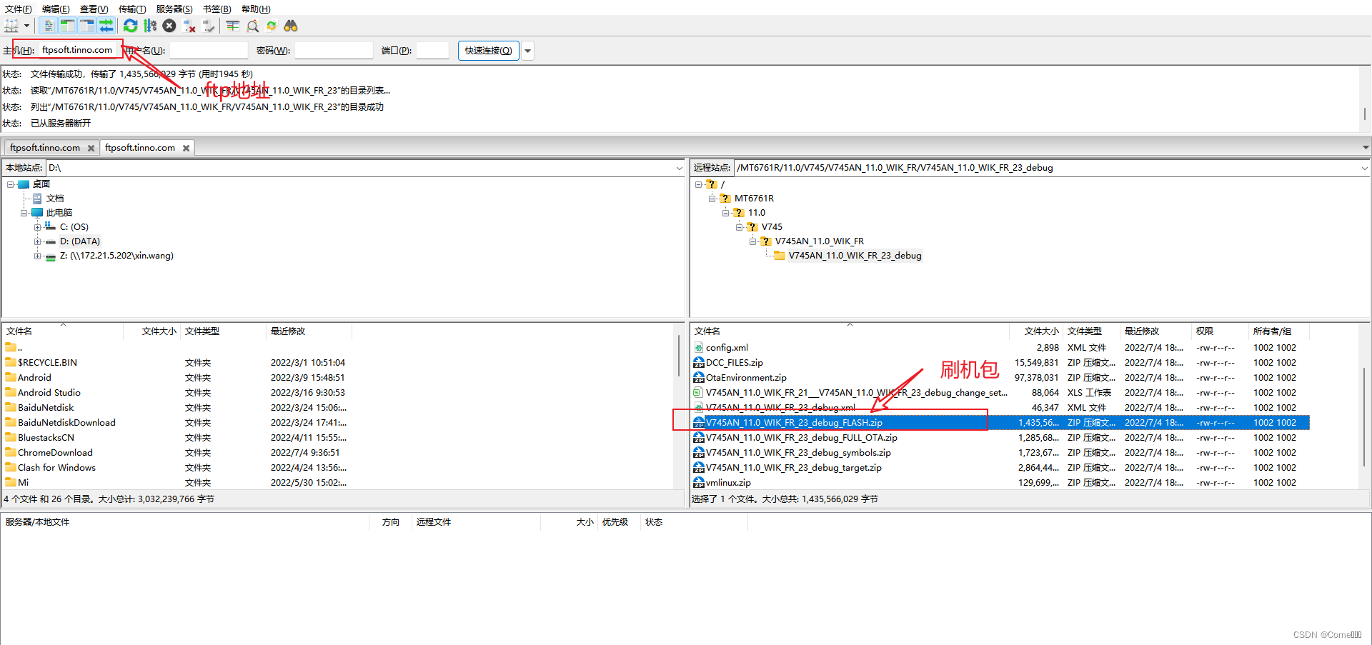1372x645 pixels.
Task: Search for files with the binoculars icon
Action: [291, 26]
